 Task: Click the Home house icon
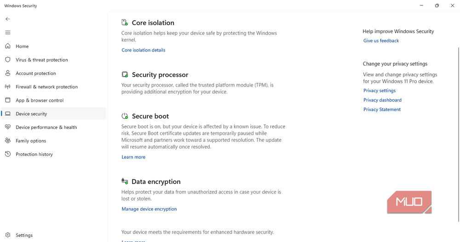[8, 46]
